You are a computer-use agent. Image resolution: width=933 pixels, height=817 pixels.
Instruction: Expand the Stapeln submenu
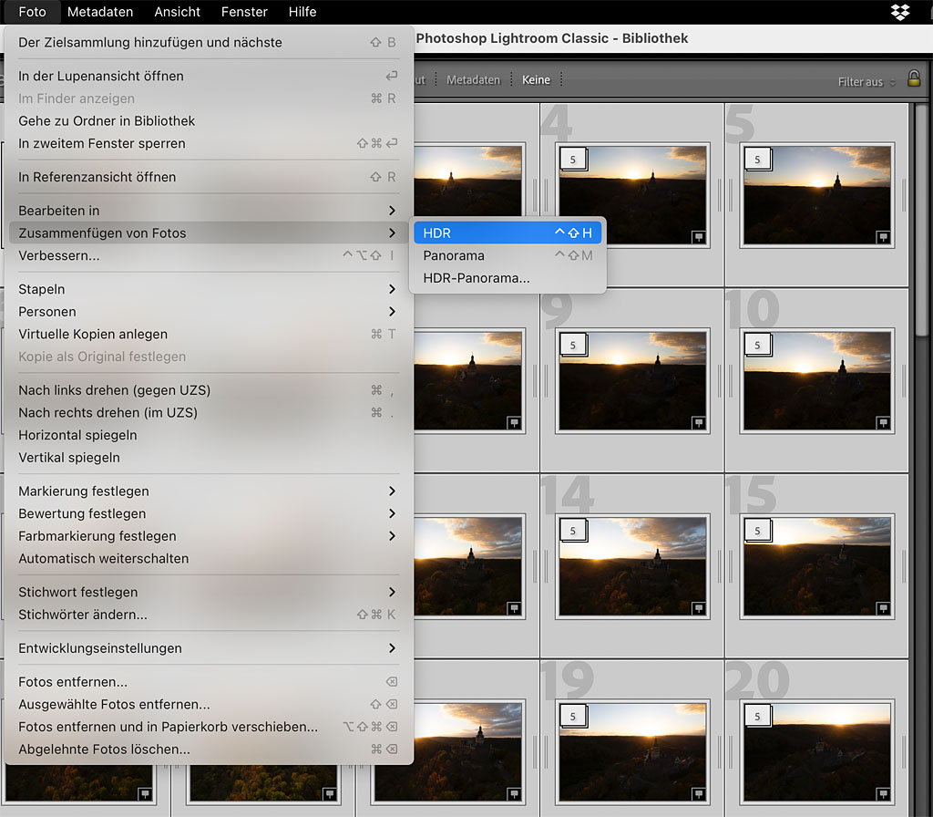coord(209,289)
